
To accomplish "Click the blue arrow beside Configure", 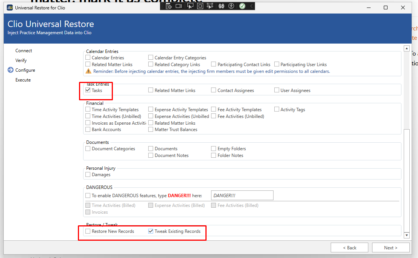I will (11, 70).
